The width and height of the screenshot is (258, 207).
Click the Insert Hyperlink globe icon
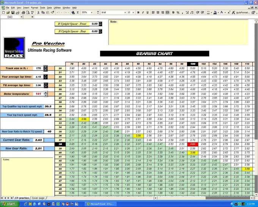[x=73, y=13]
